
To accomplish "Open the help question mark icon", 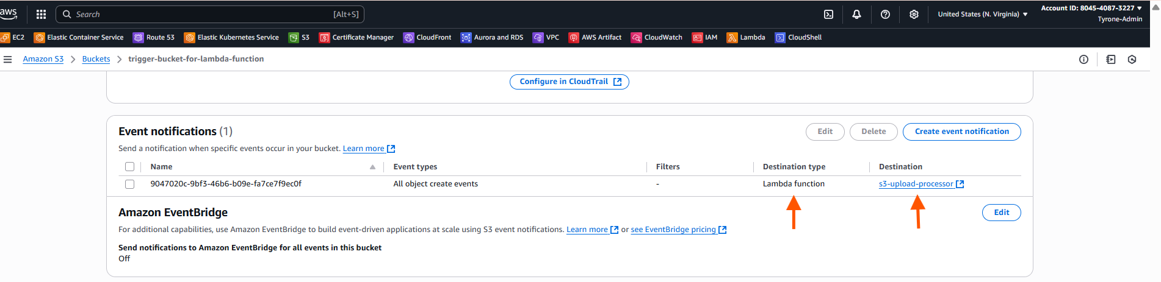I will [885, 14].
